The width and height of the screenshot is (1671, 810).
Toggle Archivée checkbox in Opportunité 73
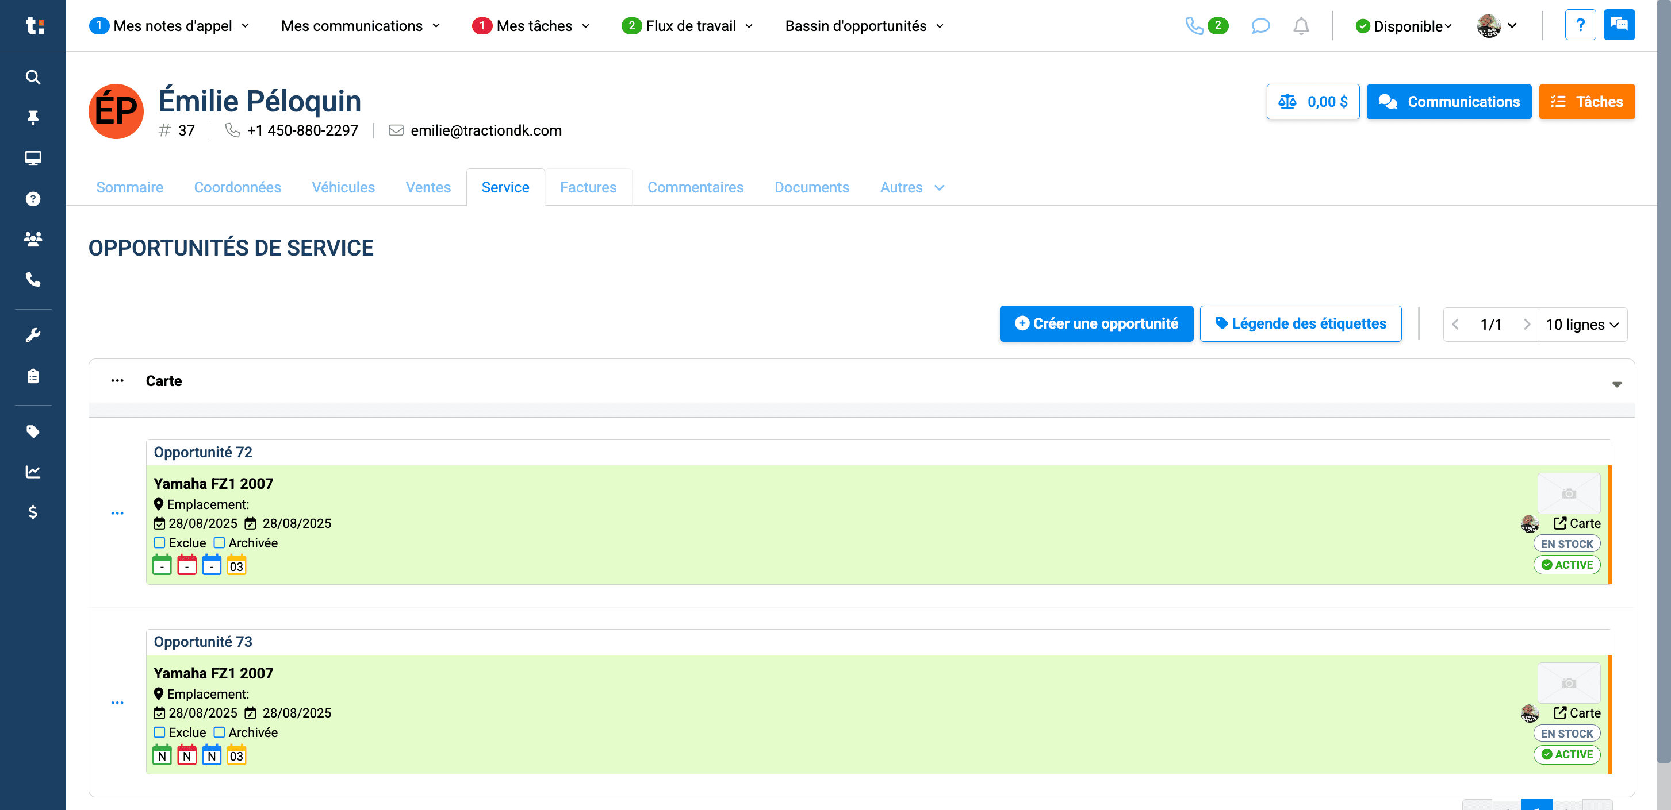pos(219,732)
